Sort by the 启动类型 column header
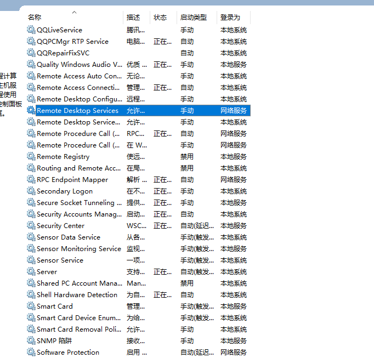Image resolution: width=374 pixels, height=358 pixels. coord(193,18)
